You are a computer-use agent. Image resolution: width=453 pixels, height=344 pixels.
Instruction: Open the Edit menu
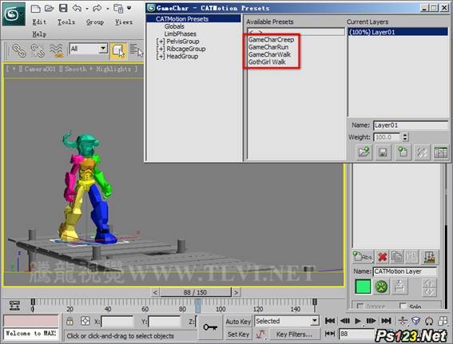[x=39, y=22]
